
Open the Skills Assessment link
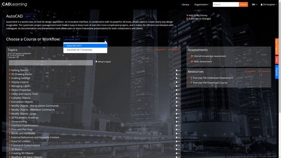pyautogui.click(x=203, y=61)
